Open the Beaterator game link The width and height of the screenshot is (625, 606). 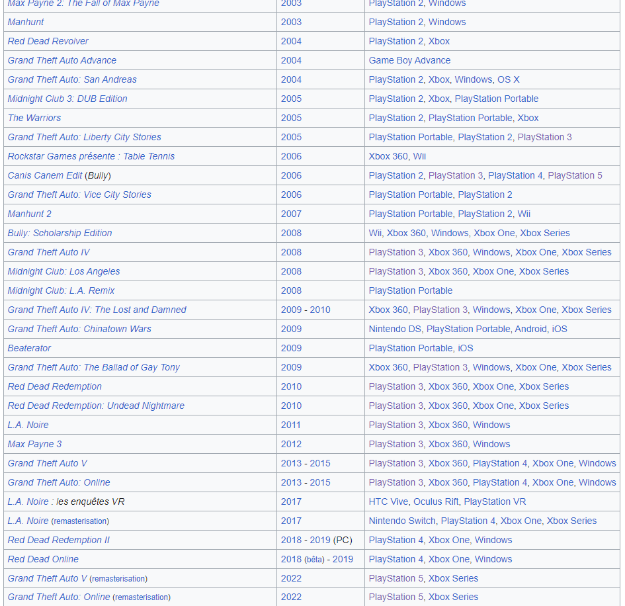click(29, 348)
